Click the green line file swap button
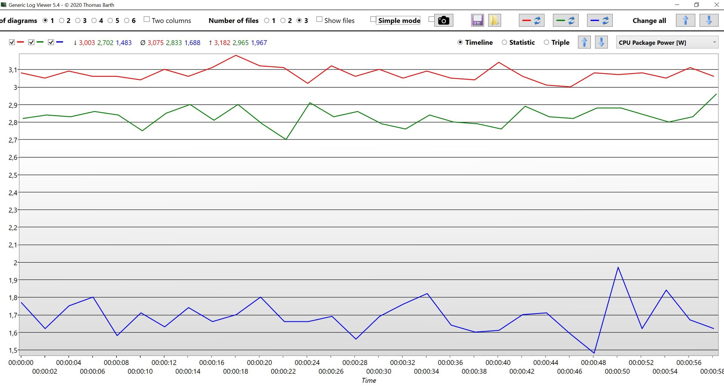The image size is (724, 391). coord(565,20)
